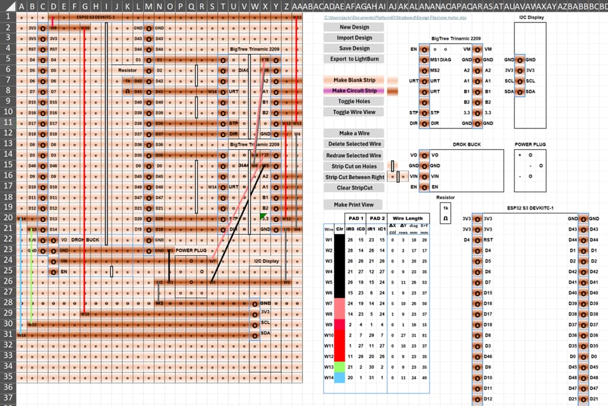Image resolution: width=608 pixels, height=406 pixels.
Task: Click the cut marker icon beside Strip Cut on Holes
Action: coord(392,166)
